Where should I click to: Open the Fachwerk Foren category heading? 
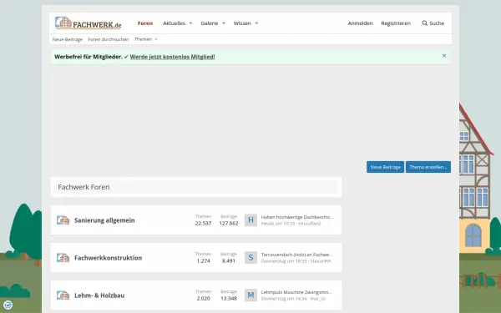pos(83,187)
